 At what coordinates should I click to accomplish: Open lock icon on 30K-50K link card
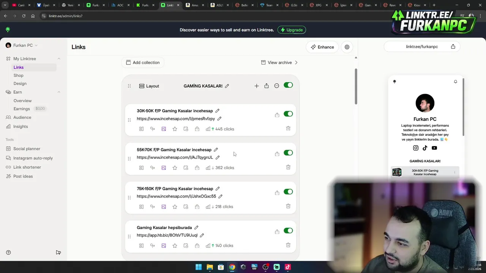pos(197,129)
